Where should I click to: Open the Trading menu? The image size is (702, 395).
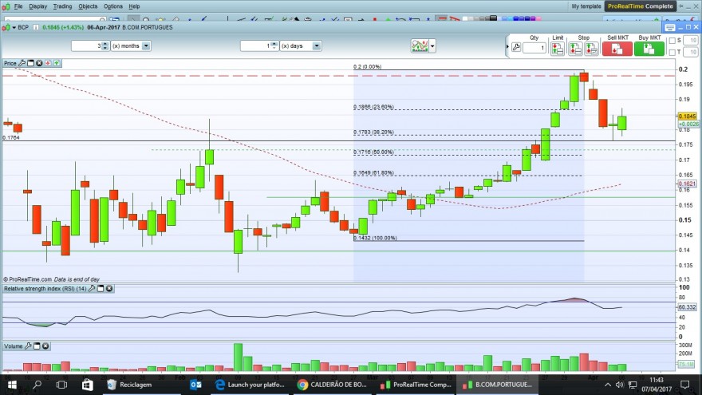tap(62, 6)
